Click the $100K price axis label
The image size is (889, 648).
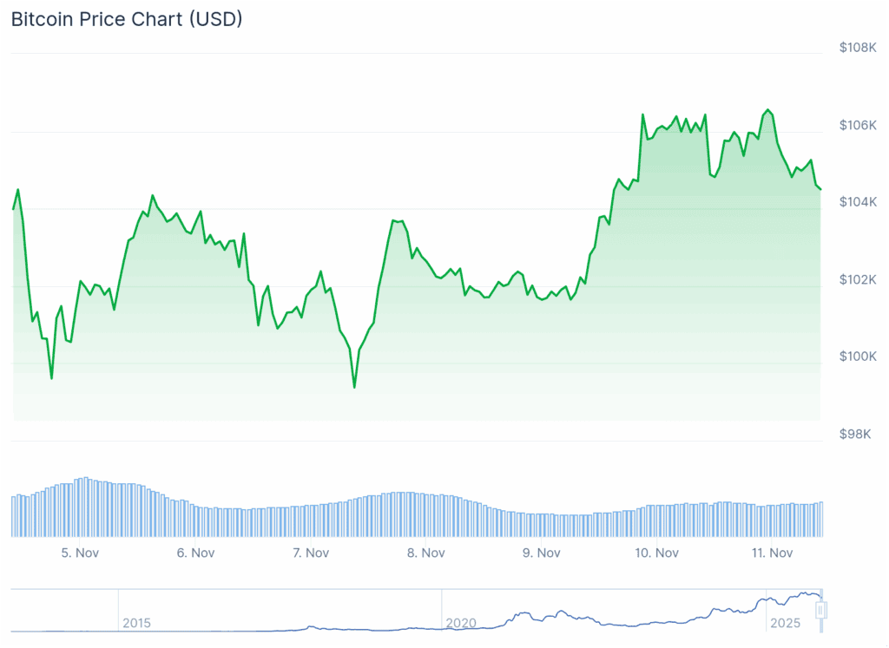click(x=858, y=357)
